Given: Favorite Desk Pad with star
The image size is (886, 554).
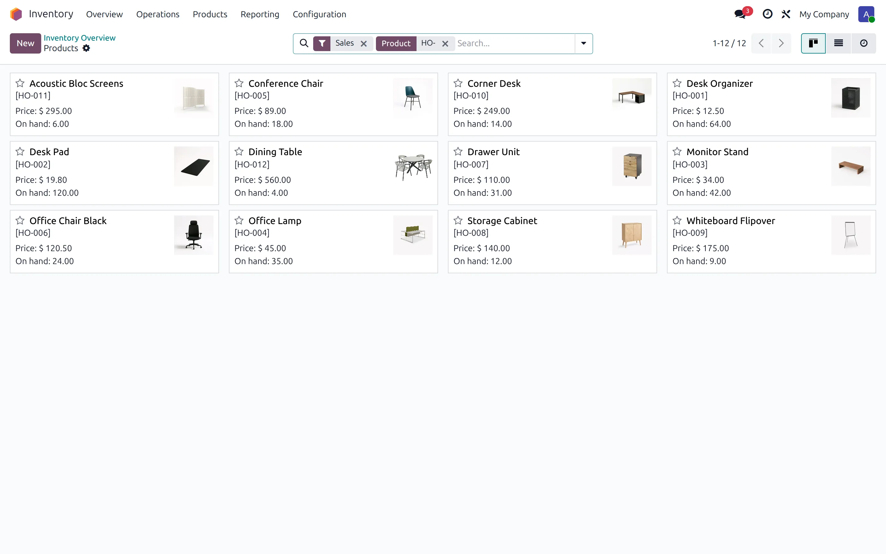Looking at the screenshot, I should tap(20, 151).
